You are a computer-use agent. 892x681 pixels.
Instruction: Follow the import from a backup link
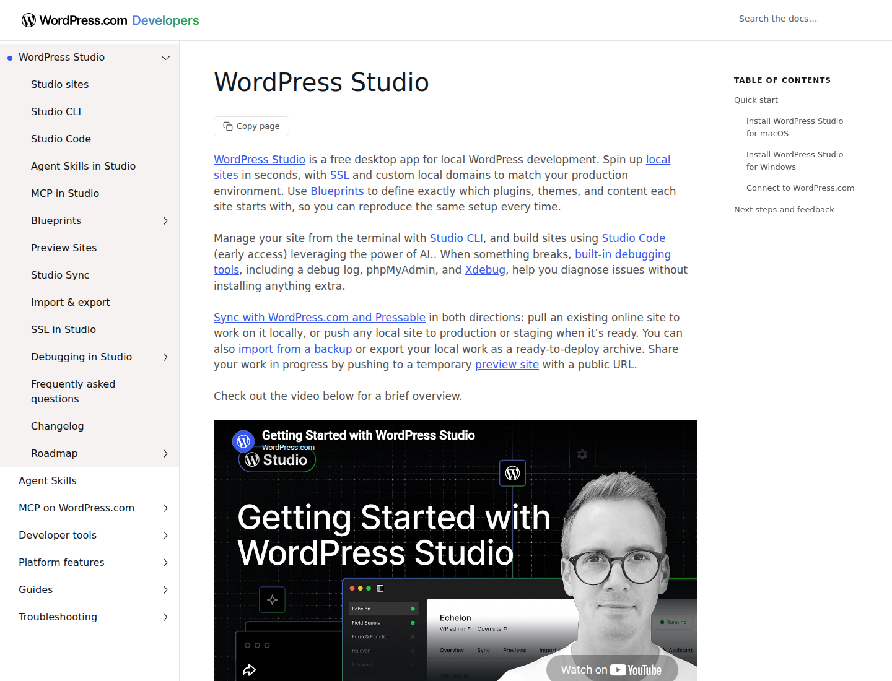click(x=295, y=349)
